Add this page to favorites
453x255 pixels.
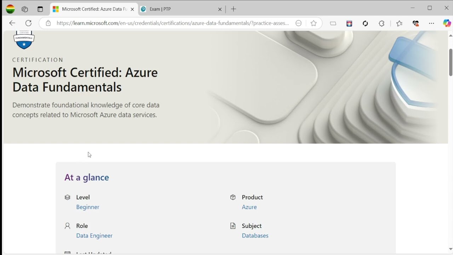(x=314, y=23)
